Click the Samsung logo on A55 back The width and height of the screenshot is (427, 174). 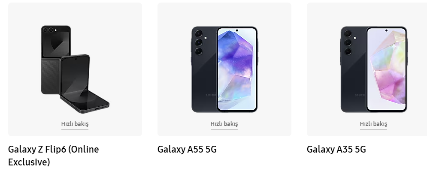[211, 96]
